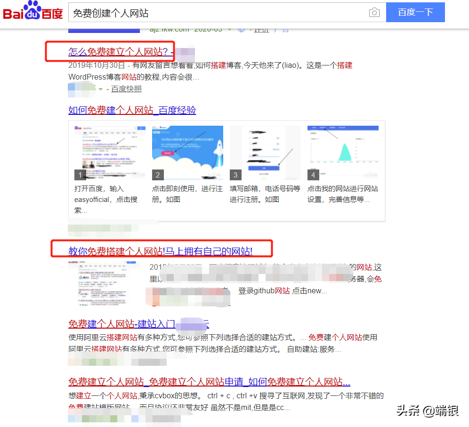Open 免费建个人网站-建站入门 result
Image resolution: width=469 pixels, height=427 pixels.
[x=138, y=324]
